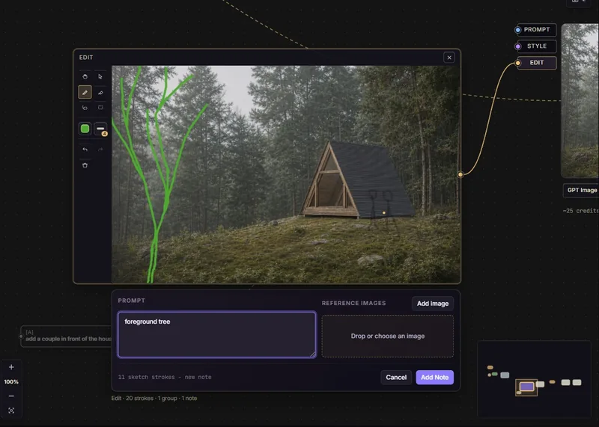Viewport: 599px width, 427px height.
Task: Click the 100% zoom level
Action: pos(11,381)
